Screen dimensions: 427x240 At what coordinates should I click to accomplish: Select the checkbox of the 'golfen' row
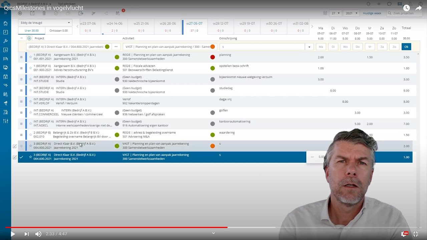coord(21,113)
